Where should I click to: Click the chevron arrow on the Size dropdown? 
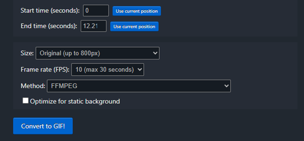(155, 53)
